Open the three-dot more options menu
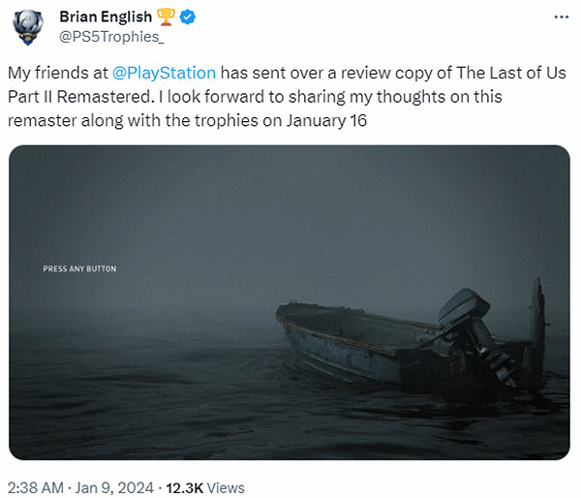The image size is (581, 498). point(561,18)
